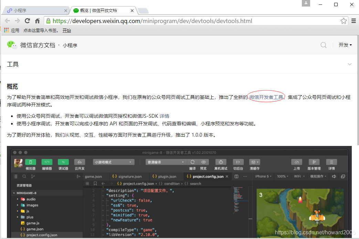Open the Chrome hamburger menu
The width and height of the screenshot is (359, 239).
[353, 21]
